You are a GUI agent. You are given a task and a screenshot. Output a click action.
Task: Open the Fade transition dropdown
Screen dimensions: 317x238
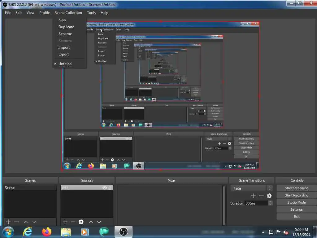pyautogui.click(x=251, y=188)
